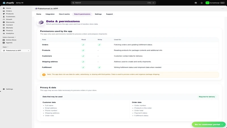The image size is (227, 128).
Task: Open Content section
Action: point(9,25)
